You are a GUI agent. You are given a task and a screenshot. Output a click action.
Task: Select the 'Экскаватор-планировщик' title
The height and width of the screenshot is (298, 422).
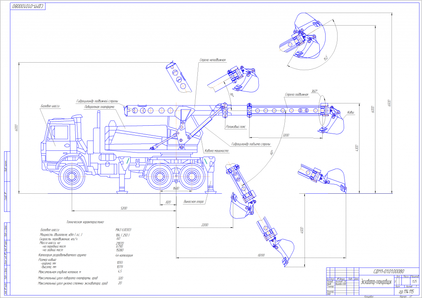(376, 282)
